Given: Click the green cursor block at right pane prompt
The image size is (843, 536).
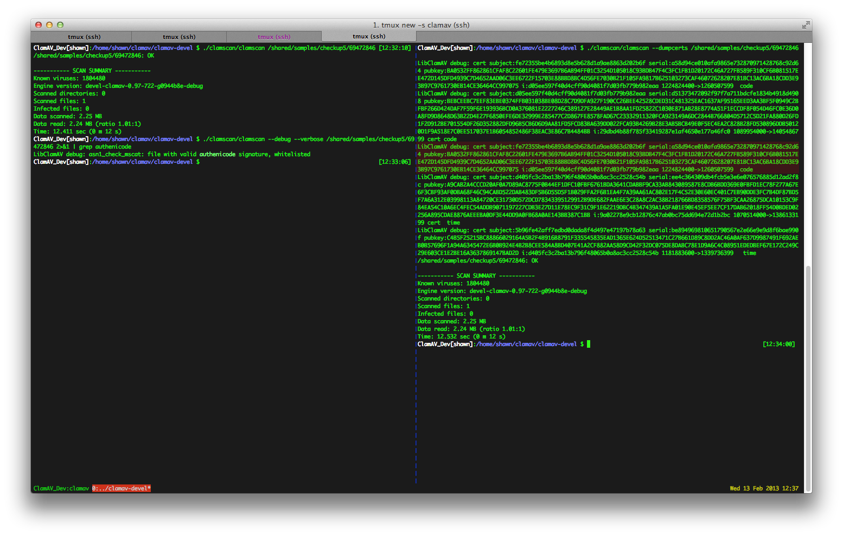Looking at the screenshot, I should point(589,344).
